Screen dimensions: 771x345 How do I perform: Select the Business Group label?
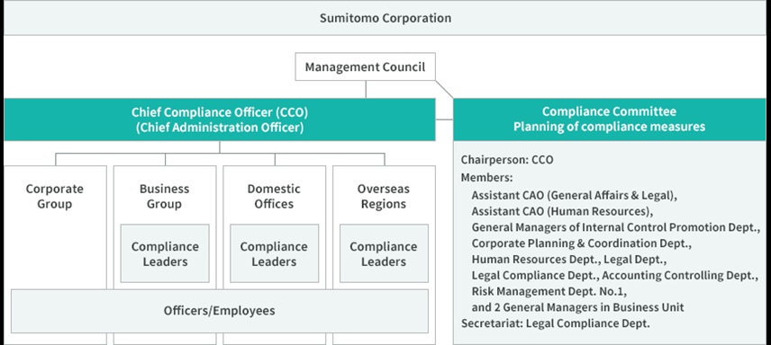click(x=165, y=196)
